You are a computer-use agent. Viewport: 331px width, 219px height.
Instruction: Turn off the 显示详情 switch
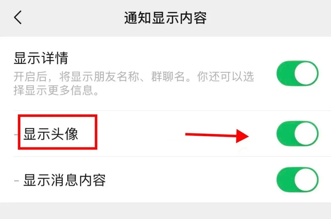(297, 73)
